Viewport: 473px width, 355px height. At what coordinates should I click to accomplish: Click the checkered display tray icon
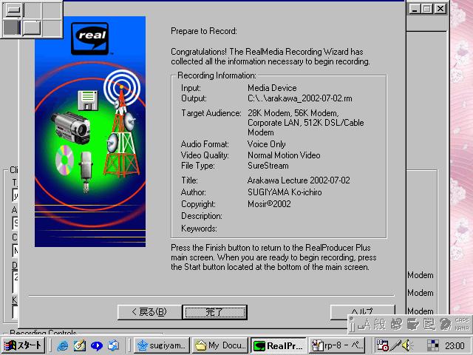tap(433, 345)
